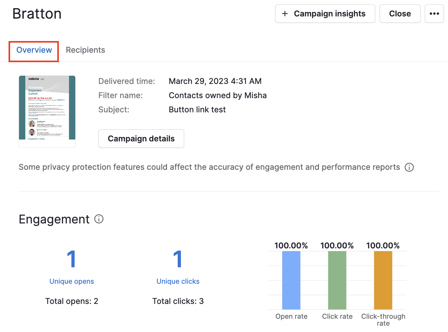Click the Total clicks: 3 text
Image resolution: width=448 pixels, height=332 pixels.
click(178, 301)
